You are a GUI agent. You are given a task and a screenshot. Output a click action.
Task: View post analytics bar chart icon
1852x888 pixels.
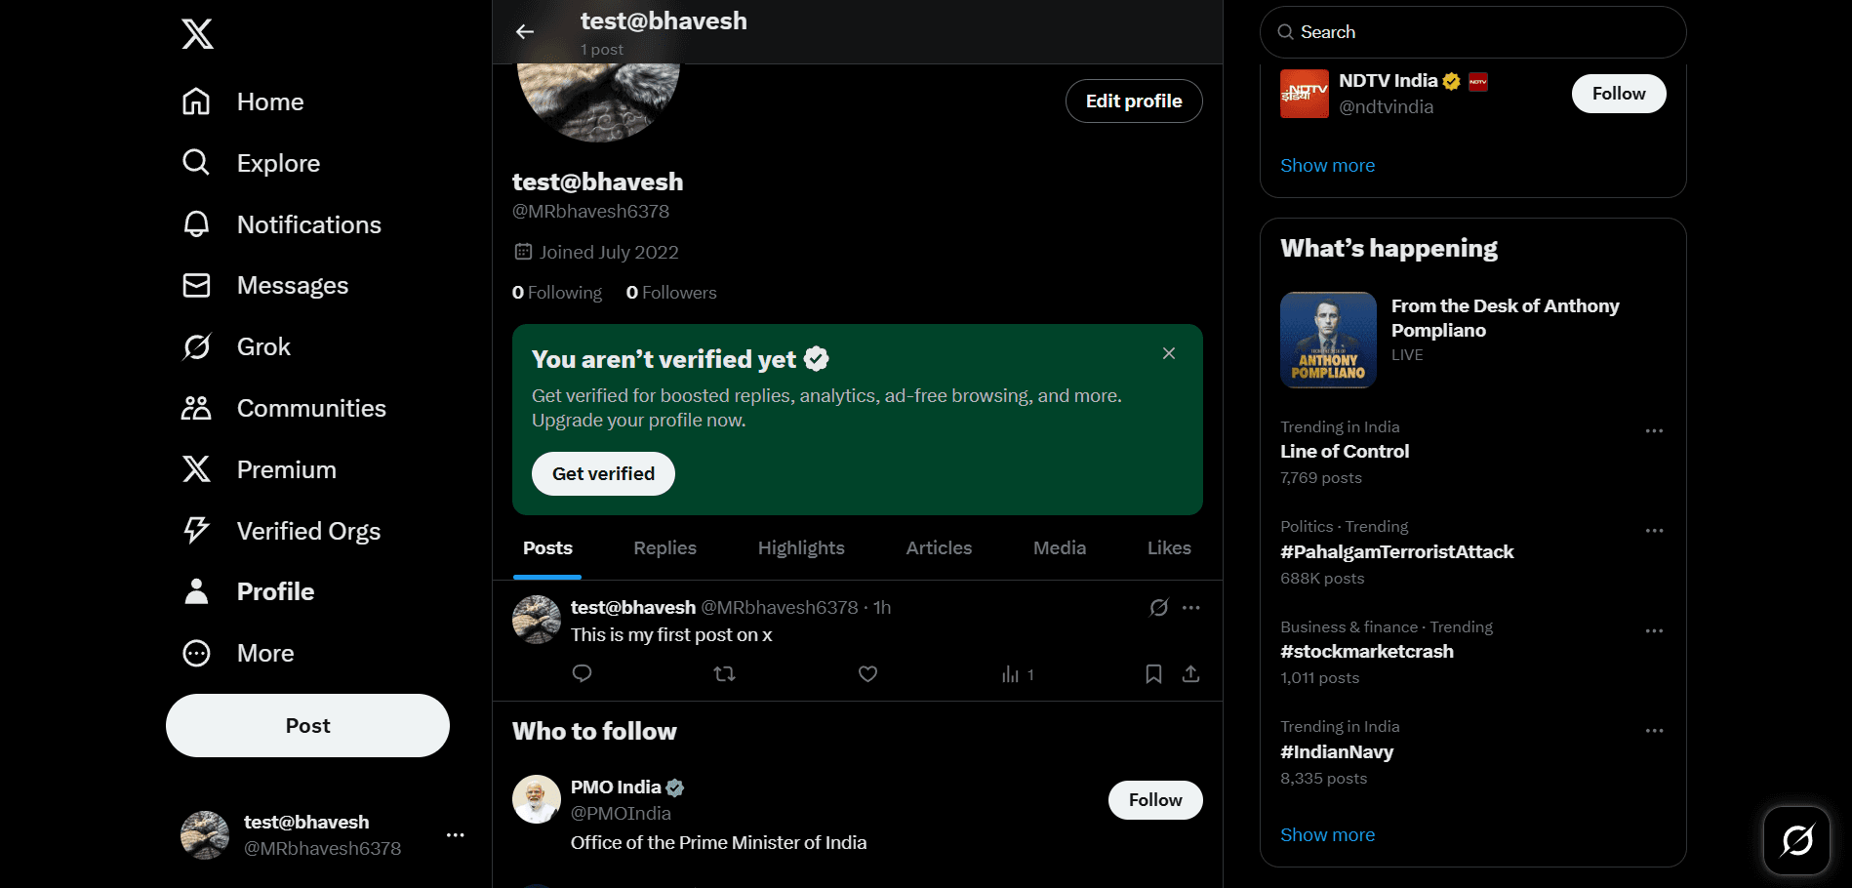1011,674
